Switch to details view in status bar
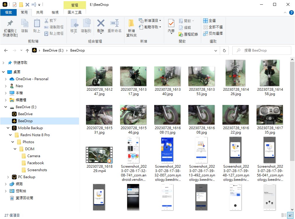This screenshot has width=295, height=219. point(284,215)
